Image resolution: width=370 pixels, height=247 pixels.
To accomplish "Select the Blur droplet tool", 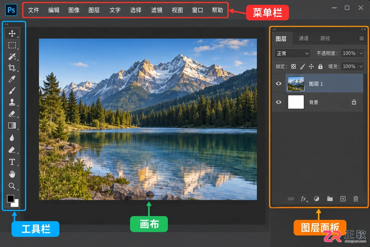I will 12,138.
